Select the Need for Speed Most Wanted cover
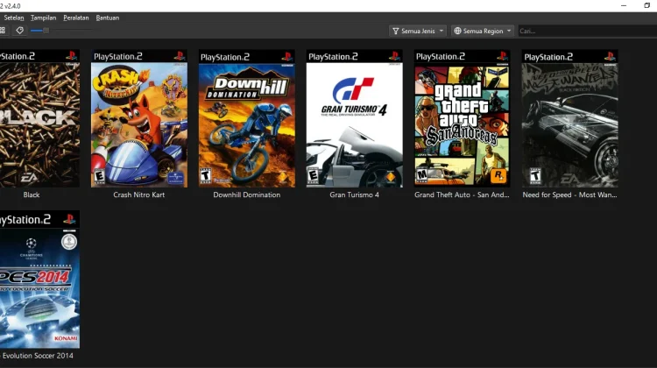 569,118
